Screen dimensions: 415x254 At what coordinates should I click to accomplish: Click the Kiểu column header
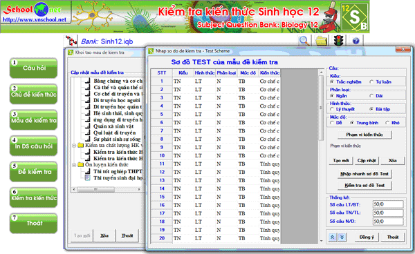point(183,73)
